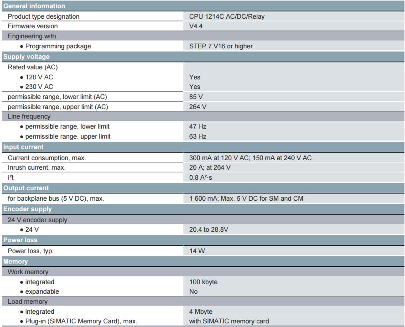Click the "47 Hz" value
405x327 pixels.
point(197,127)
